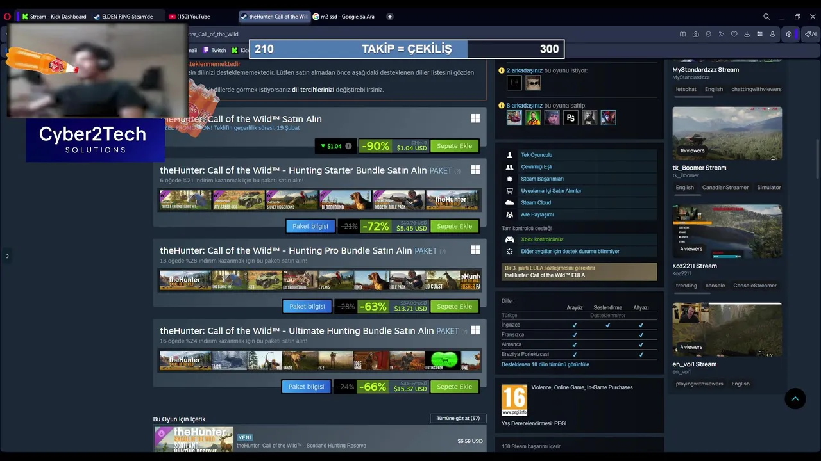Open '2 arkadaşınız' wishlist friends link

(x=524, y=70)
